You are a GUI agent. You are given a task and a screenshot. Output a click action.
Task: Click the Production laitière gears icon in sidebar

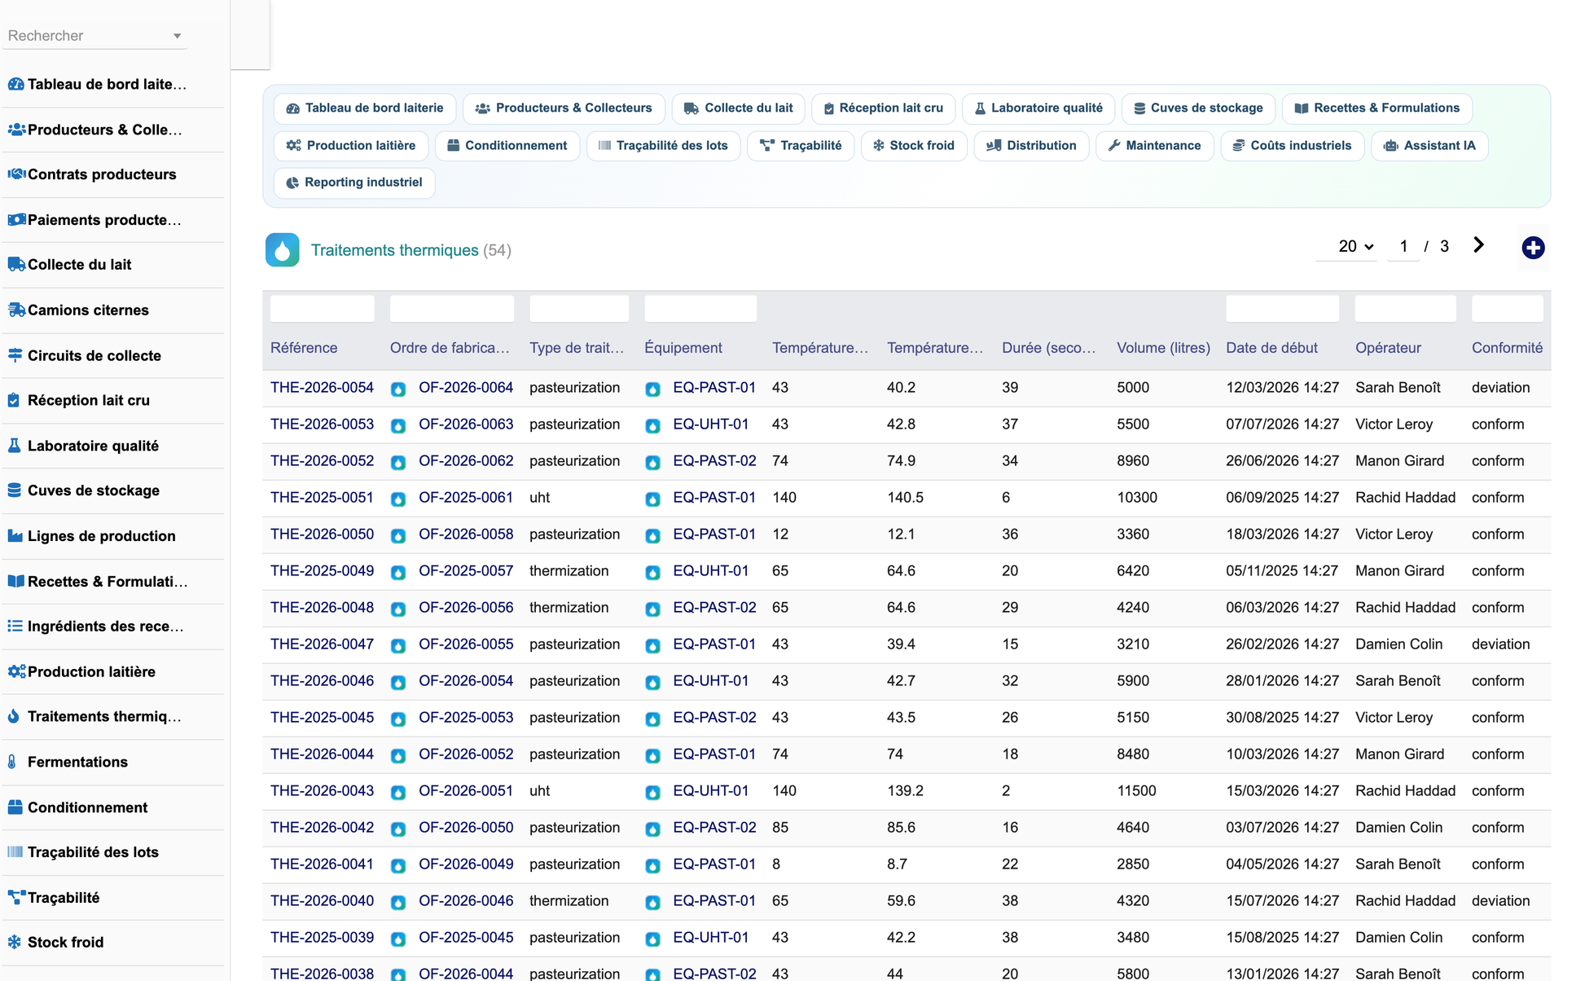pos(15,671)
